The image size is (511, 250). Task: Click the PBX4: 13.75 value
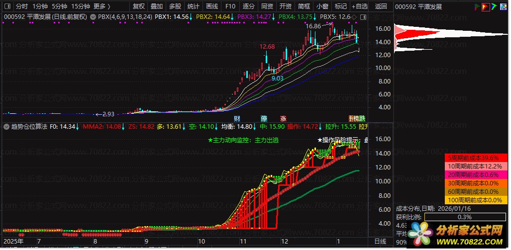[296, 17]
